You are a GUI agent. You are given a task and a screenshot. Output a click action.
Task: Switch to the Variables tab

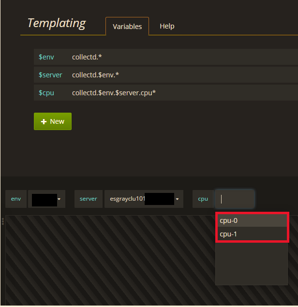[127, 27]
